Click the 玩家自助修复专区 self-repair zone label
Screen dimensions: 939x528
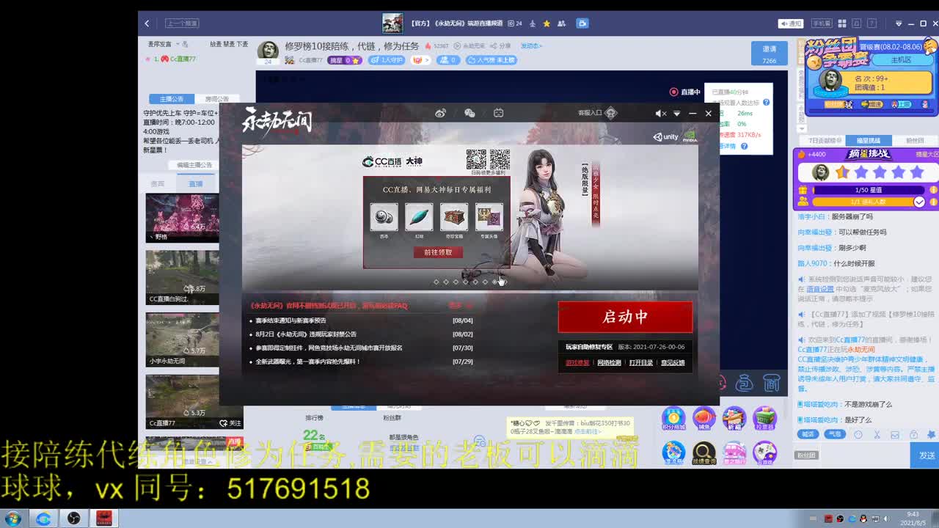click(x=589, y=347)
